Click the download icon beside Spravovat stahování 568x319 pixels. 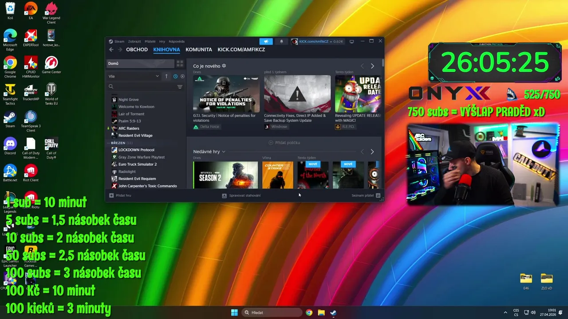click(224, 195)
